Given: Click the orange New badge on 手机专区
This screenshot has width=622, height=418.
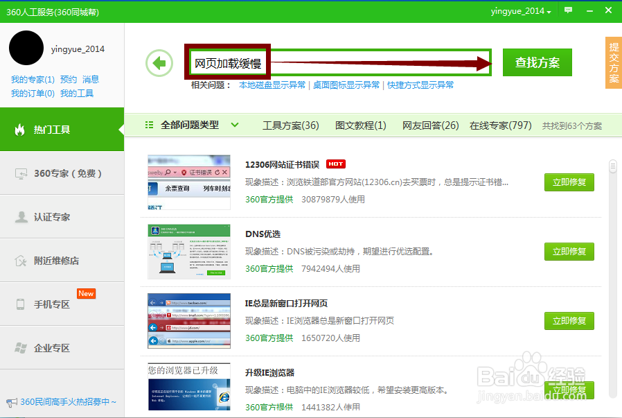Looking at the screenshot, I should coord(86,293).
